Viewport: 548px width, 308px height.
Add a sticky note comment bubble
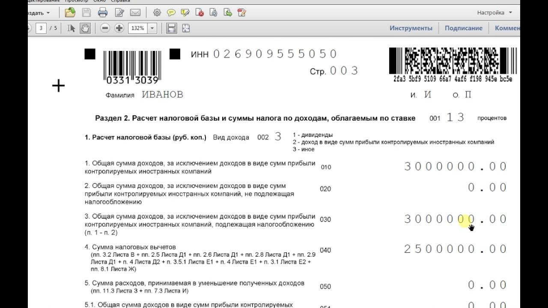[171, 12]
